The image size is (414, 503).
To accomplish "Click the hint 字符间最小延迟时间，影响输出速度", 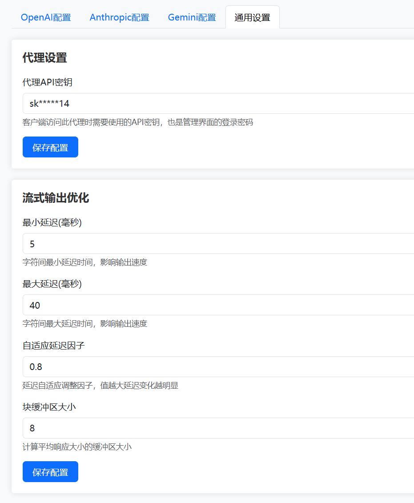I will coord(85,262).
